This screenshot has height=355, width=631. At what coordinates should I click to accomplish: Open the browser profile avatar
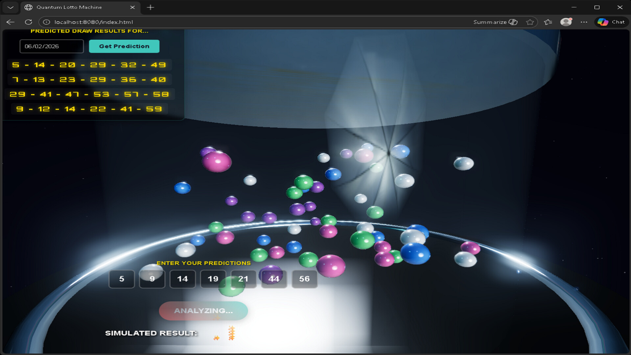[566, 22]
